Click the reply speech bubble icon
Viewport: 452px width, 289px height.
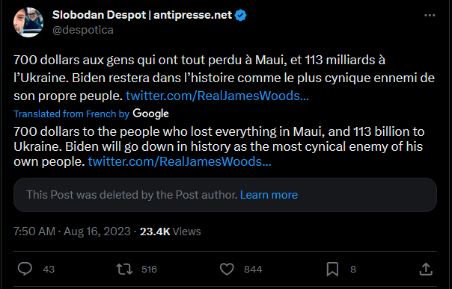coord(25,269)
